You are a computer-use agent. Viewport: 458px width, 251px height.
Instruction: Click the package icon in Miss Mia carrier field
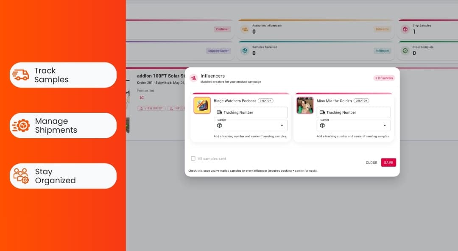[322, 126]
